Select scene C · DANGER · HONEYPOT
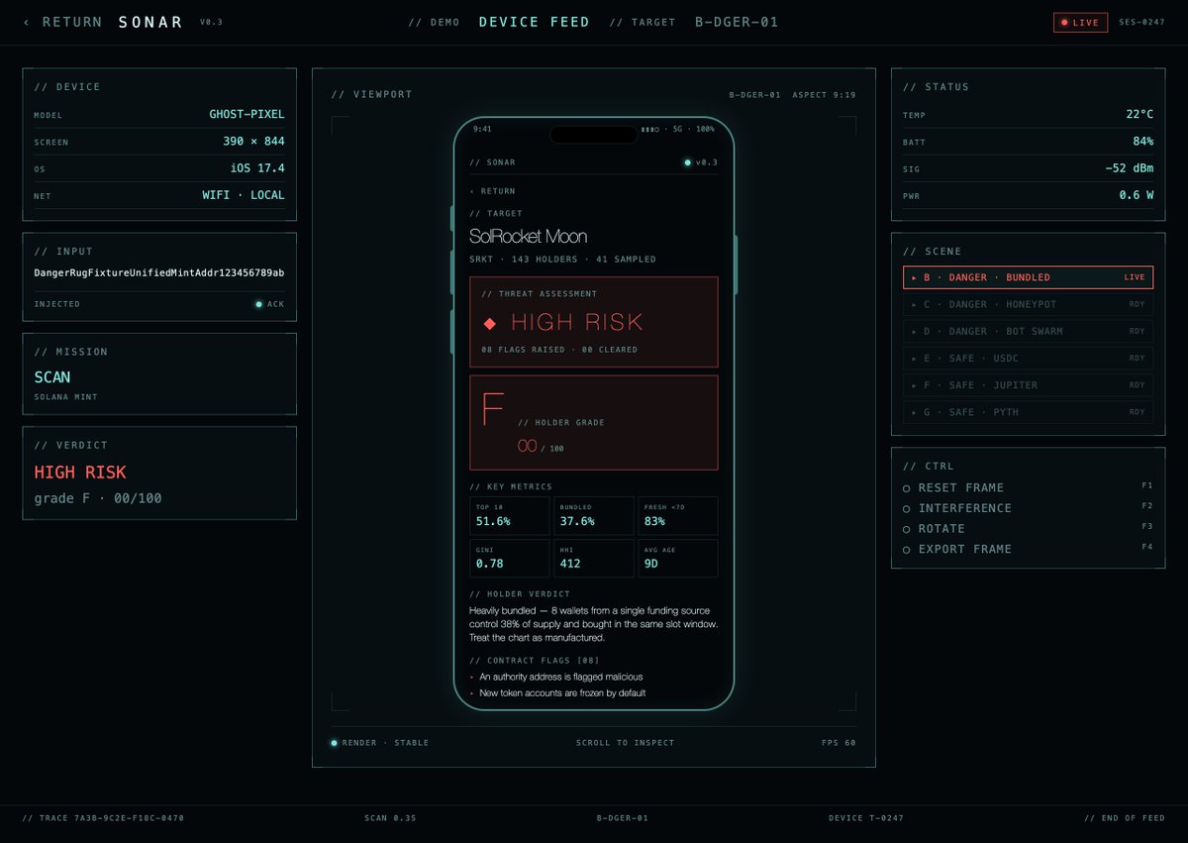This screenshot has height=843, width=1188. click(1028, 304)
